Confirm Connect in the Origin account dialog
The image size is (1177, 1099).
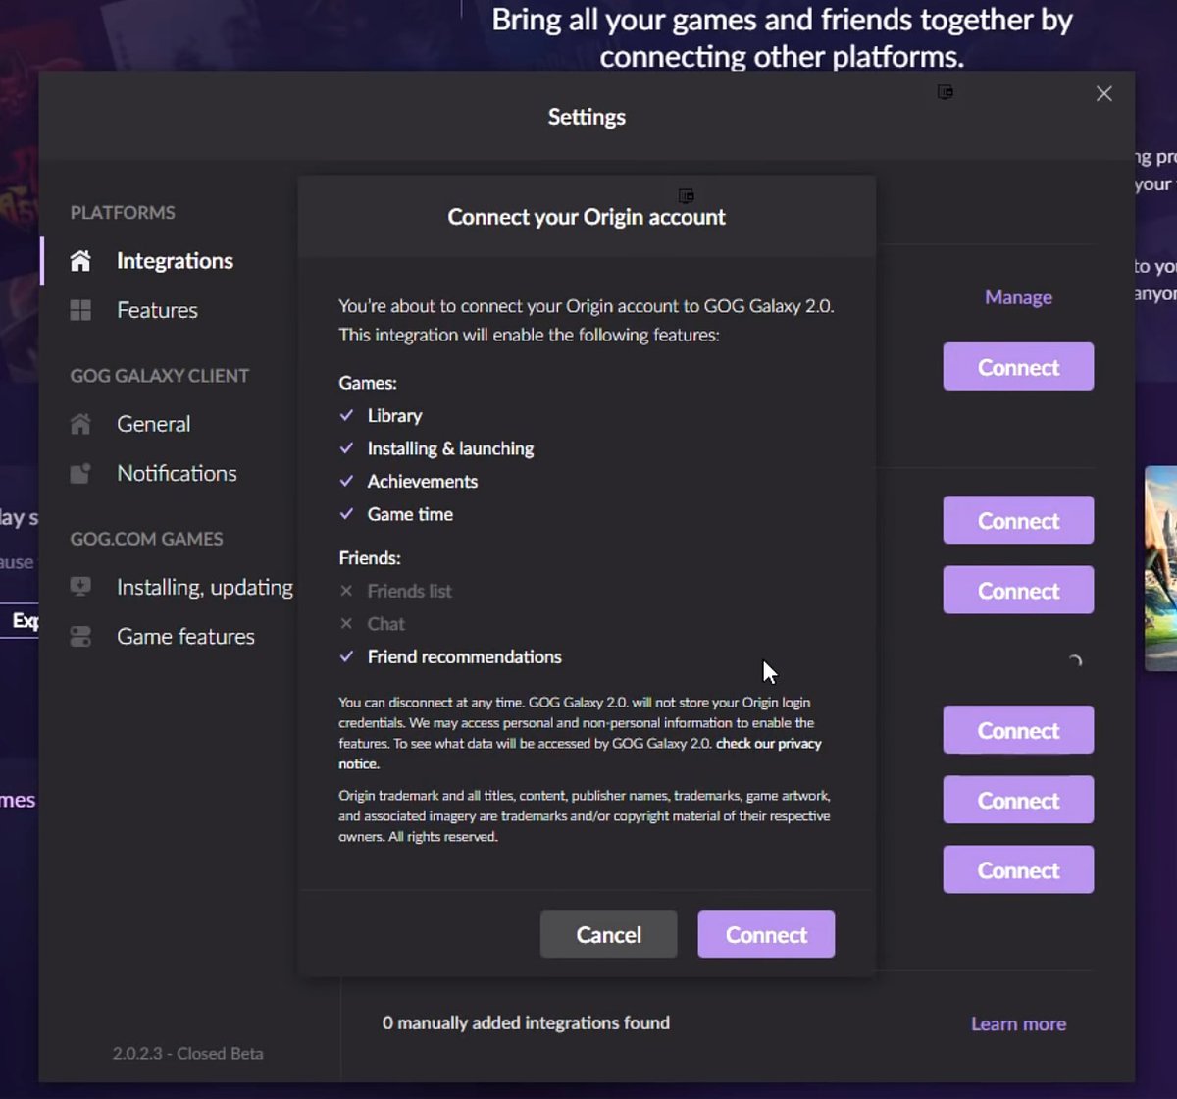pyautogui.click(x=766, y=934)
